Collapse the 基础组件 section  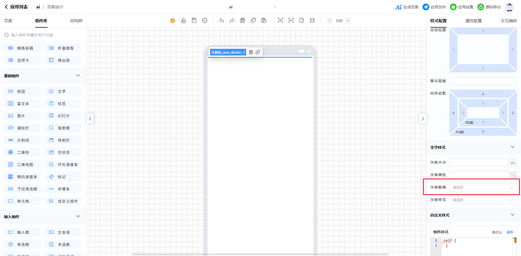pos(78,76)
